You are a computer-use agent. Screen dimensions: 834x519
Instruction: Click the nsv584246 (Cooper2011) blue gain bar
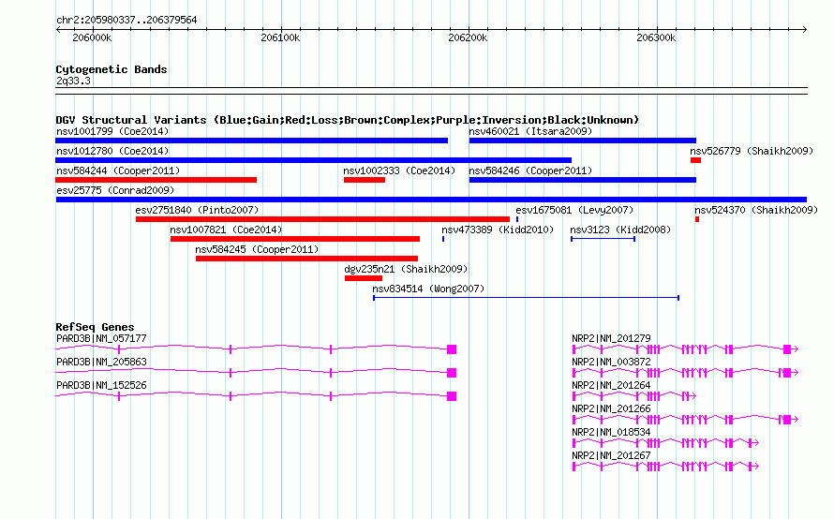pos(583,180)
